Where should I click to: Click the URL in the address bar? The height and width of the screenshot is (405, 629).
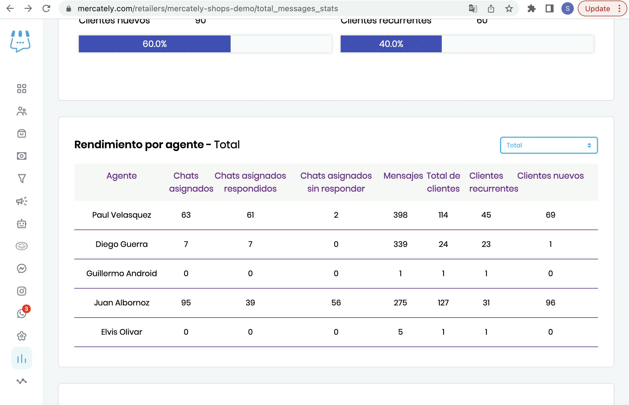pyautogui.click(x=208, y=8)
